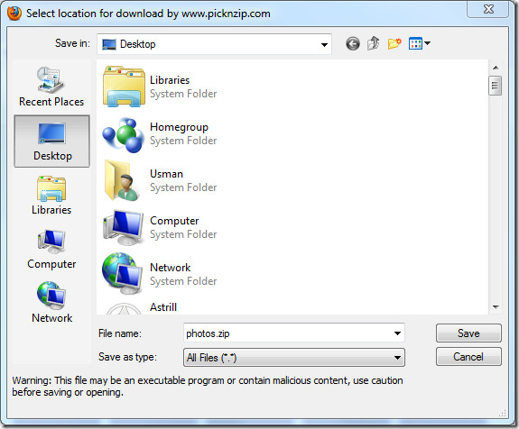
Task: Click the file list scrollbar thumb
Action: [496, 86]
